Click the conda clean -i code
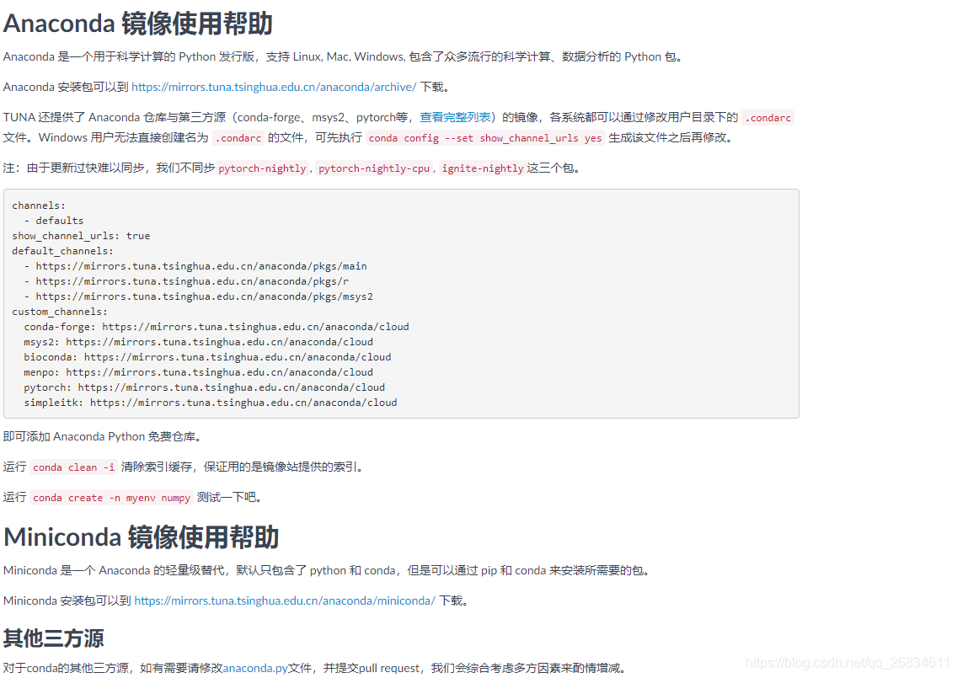957x678 pixels. [x=73, y=467]
